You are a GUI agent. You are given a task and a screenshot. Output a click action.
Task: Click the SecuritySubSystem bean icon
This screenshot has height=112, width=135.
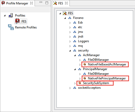(80, 83)
